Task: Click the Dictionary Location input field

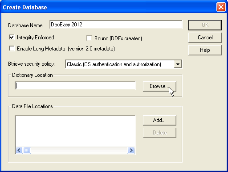Action: [75, 86]
